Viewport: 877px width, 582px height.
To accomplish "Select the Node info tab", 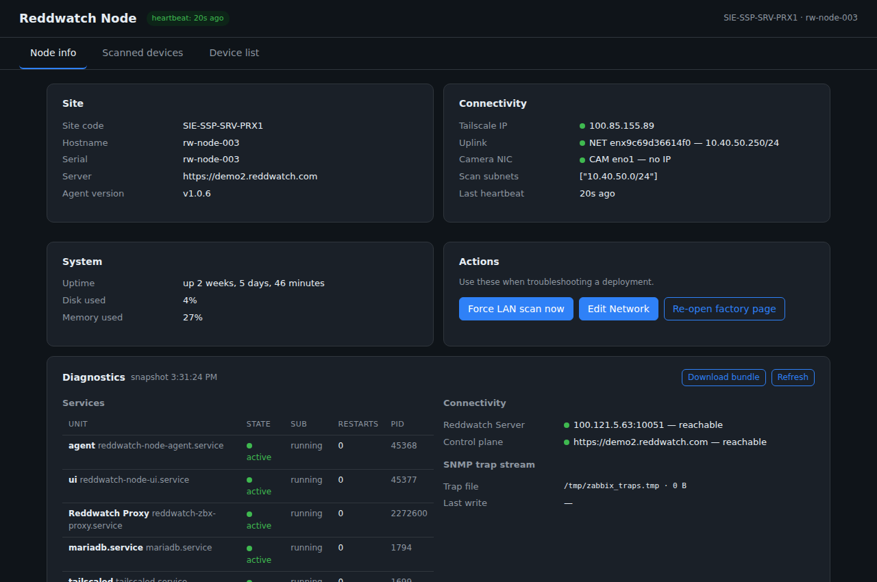I will (x=53, y=53).
